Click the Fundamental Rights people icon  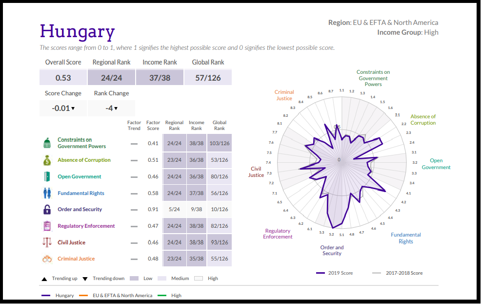coord(47,193)
